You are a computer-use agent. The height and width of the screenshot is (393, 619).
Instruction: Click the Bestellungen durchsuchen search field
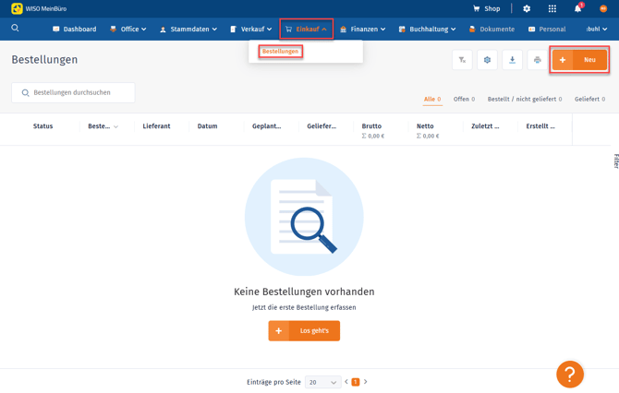pos(74,92)
